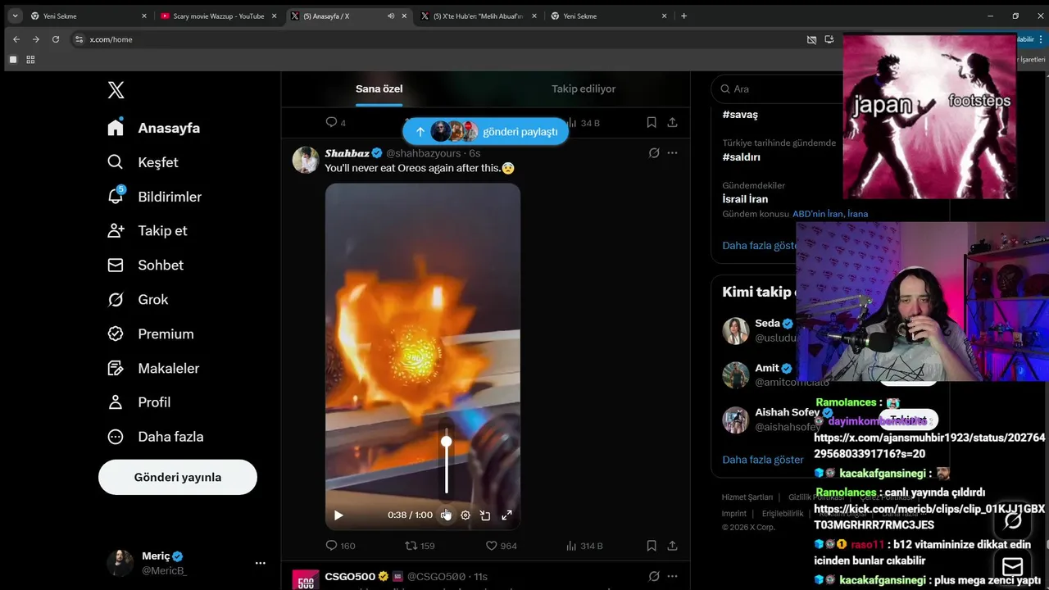Open the İsrail İran trend
Screen dimensions: 1049x590
click(745, 199)
